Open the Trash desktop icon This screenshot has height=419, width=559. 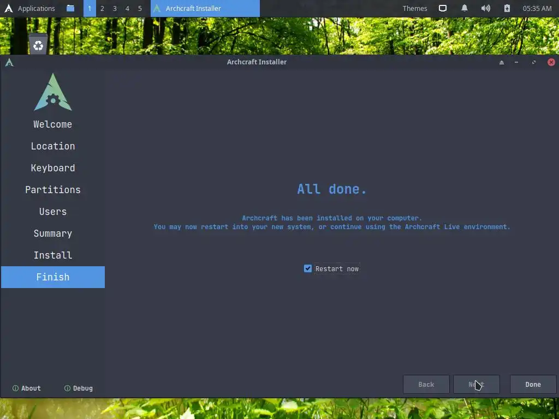coord(38,44)
